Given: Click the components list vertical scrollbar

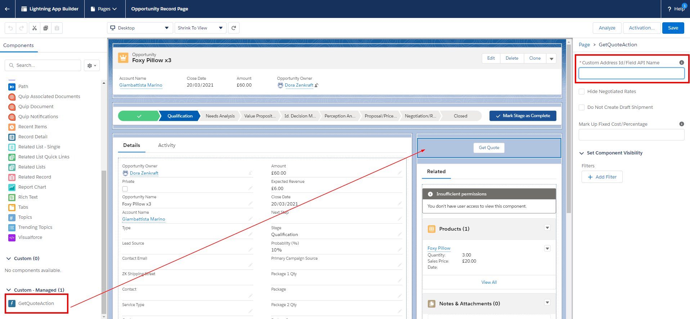Looking at the screenshot, I should pyautogui.click(x=104, y=242).
